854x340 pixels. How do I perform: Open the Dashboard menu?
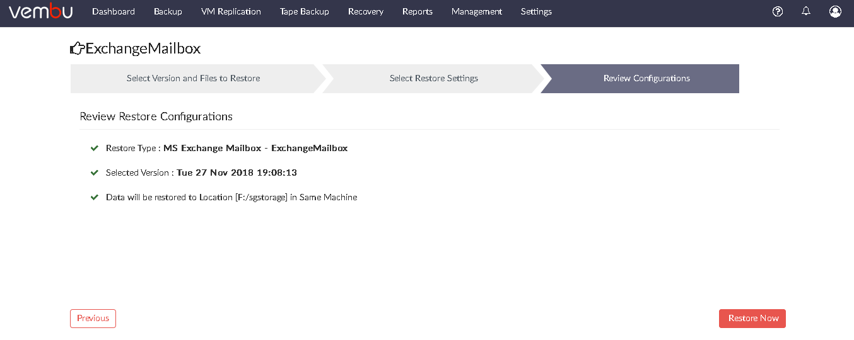coord(114,11)
